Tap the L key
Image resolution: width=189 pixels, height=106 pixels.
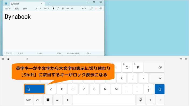pyautogui.click(x=132, y=78)
